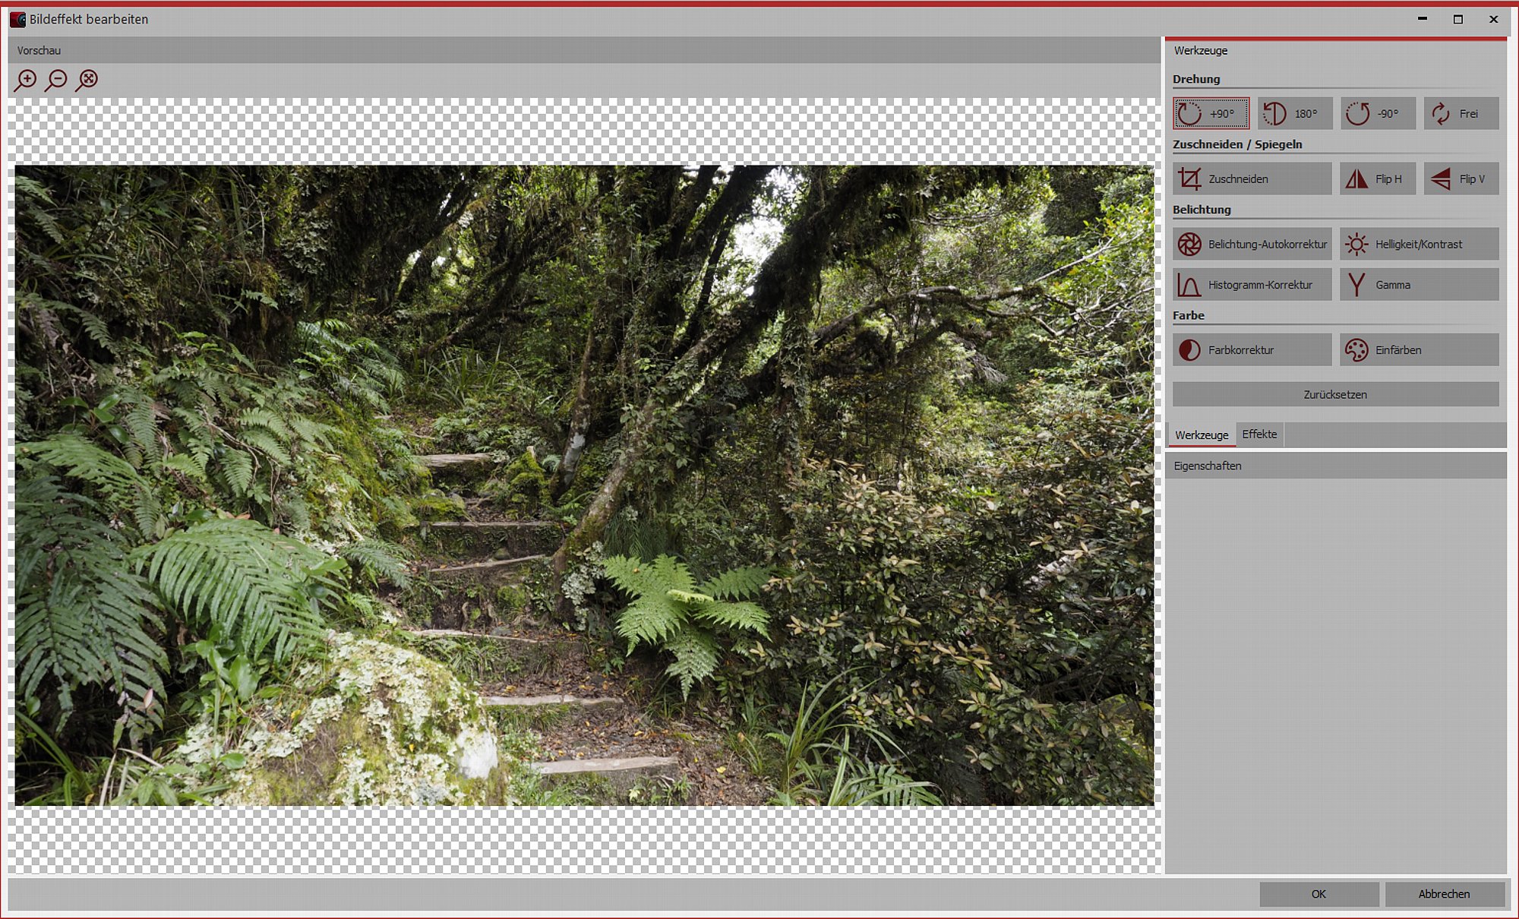Open the Einfärben colorize tool

point(1418,350)
